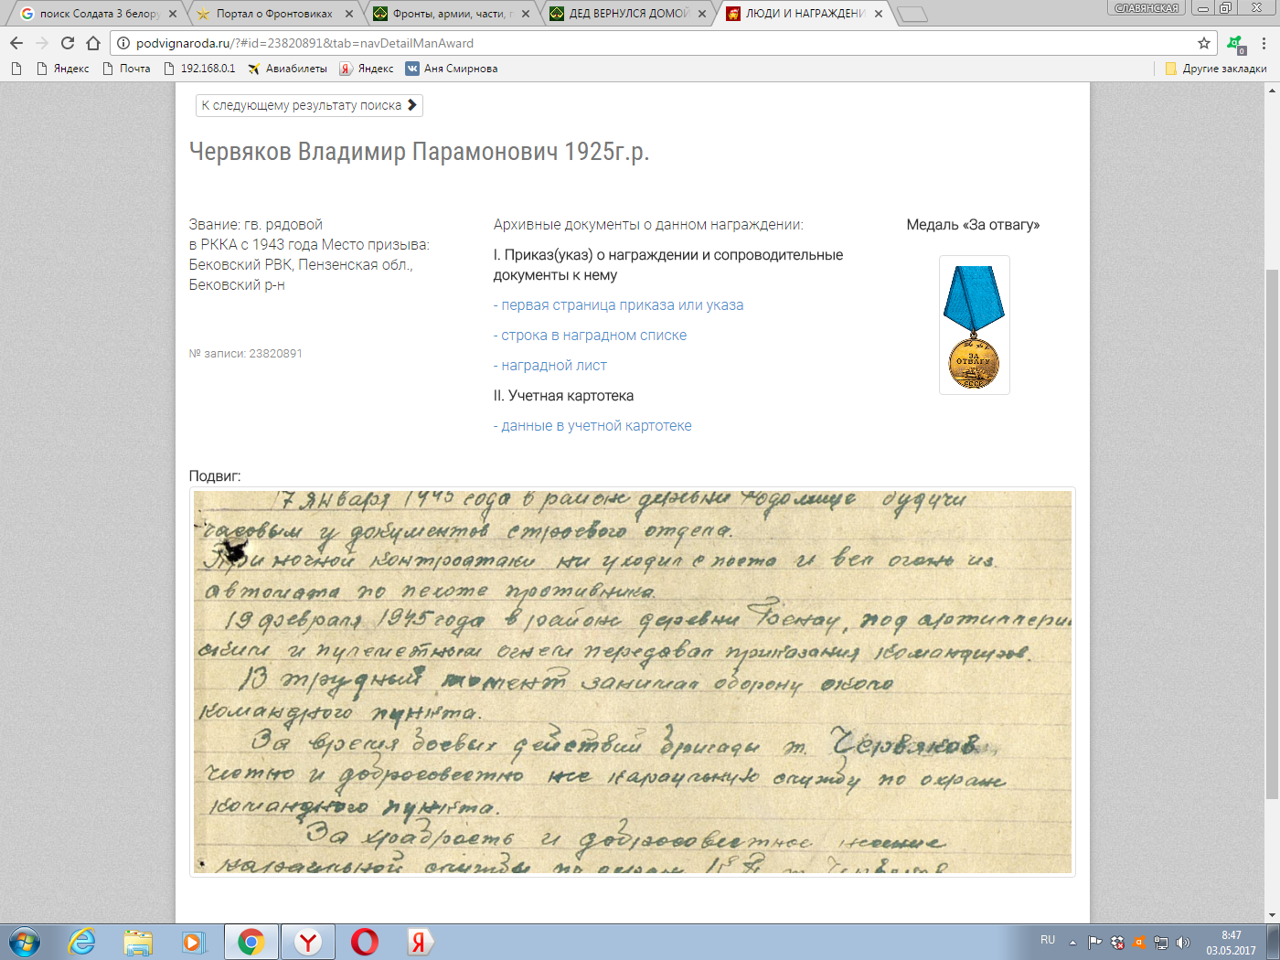This screenshot has width=1280, height=960.
Task: Go to К следующему результату поиска
Action: (x=309, y=105)
